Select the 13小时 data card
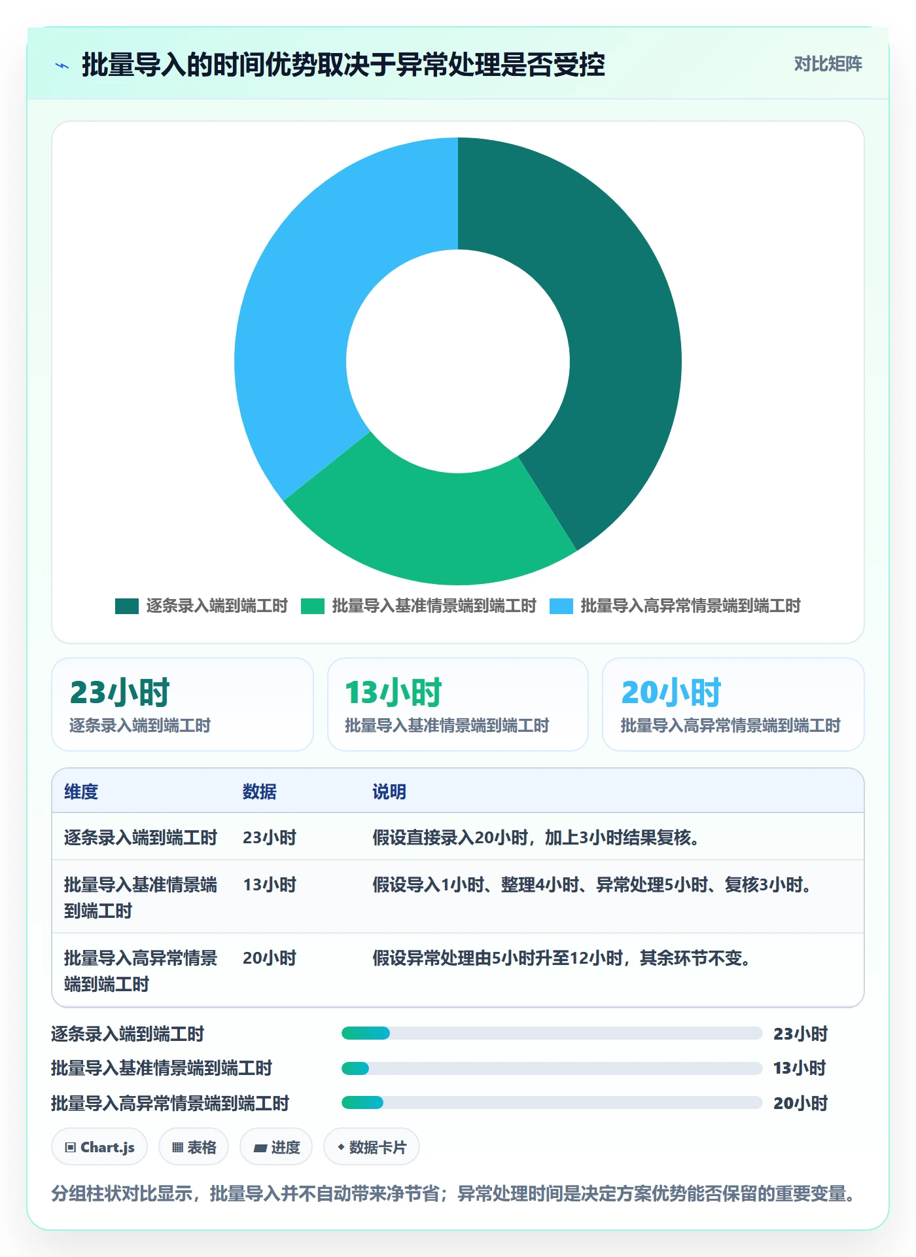Screen dimensions: 916x1257 coord(458,704)
